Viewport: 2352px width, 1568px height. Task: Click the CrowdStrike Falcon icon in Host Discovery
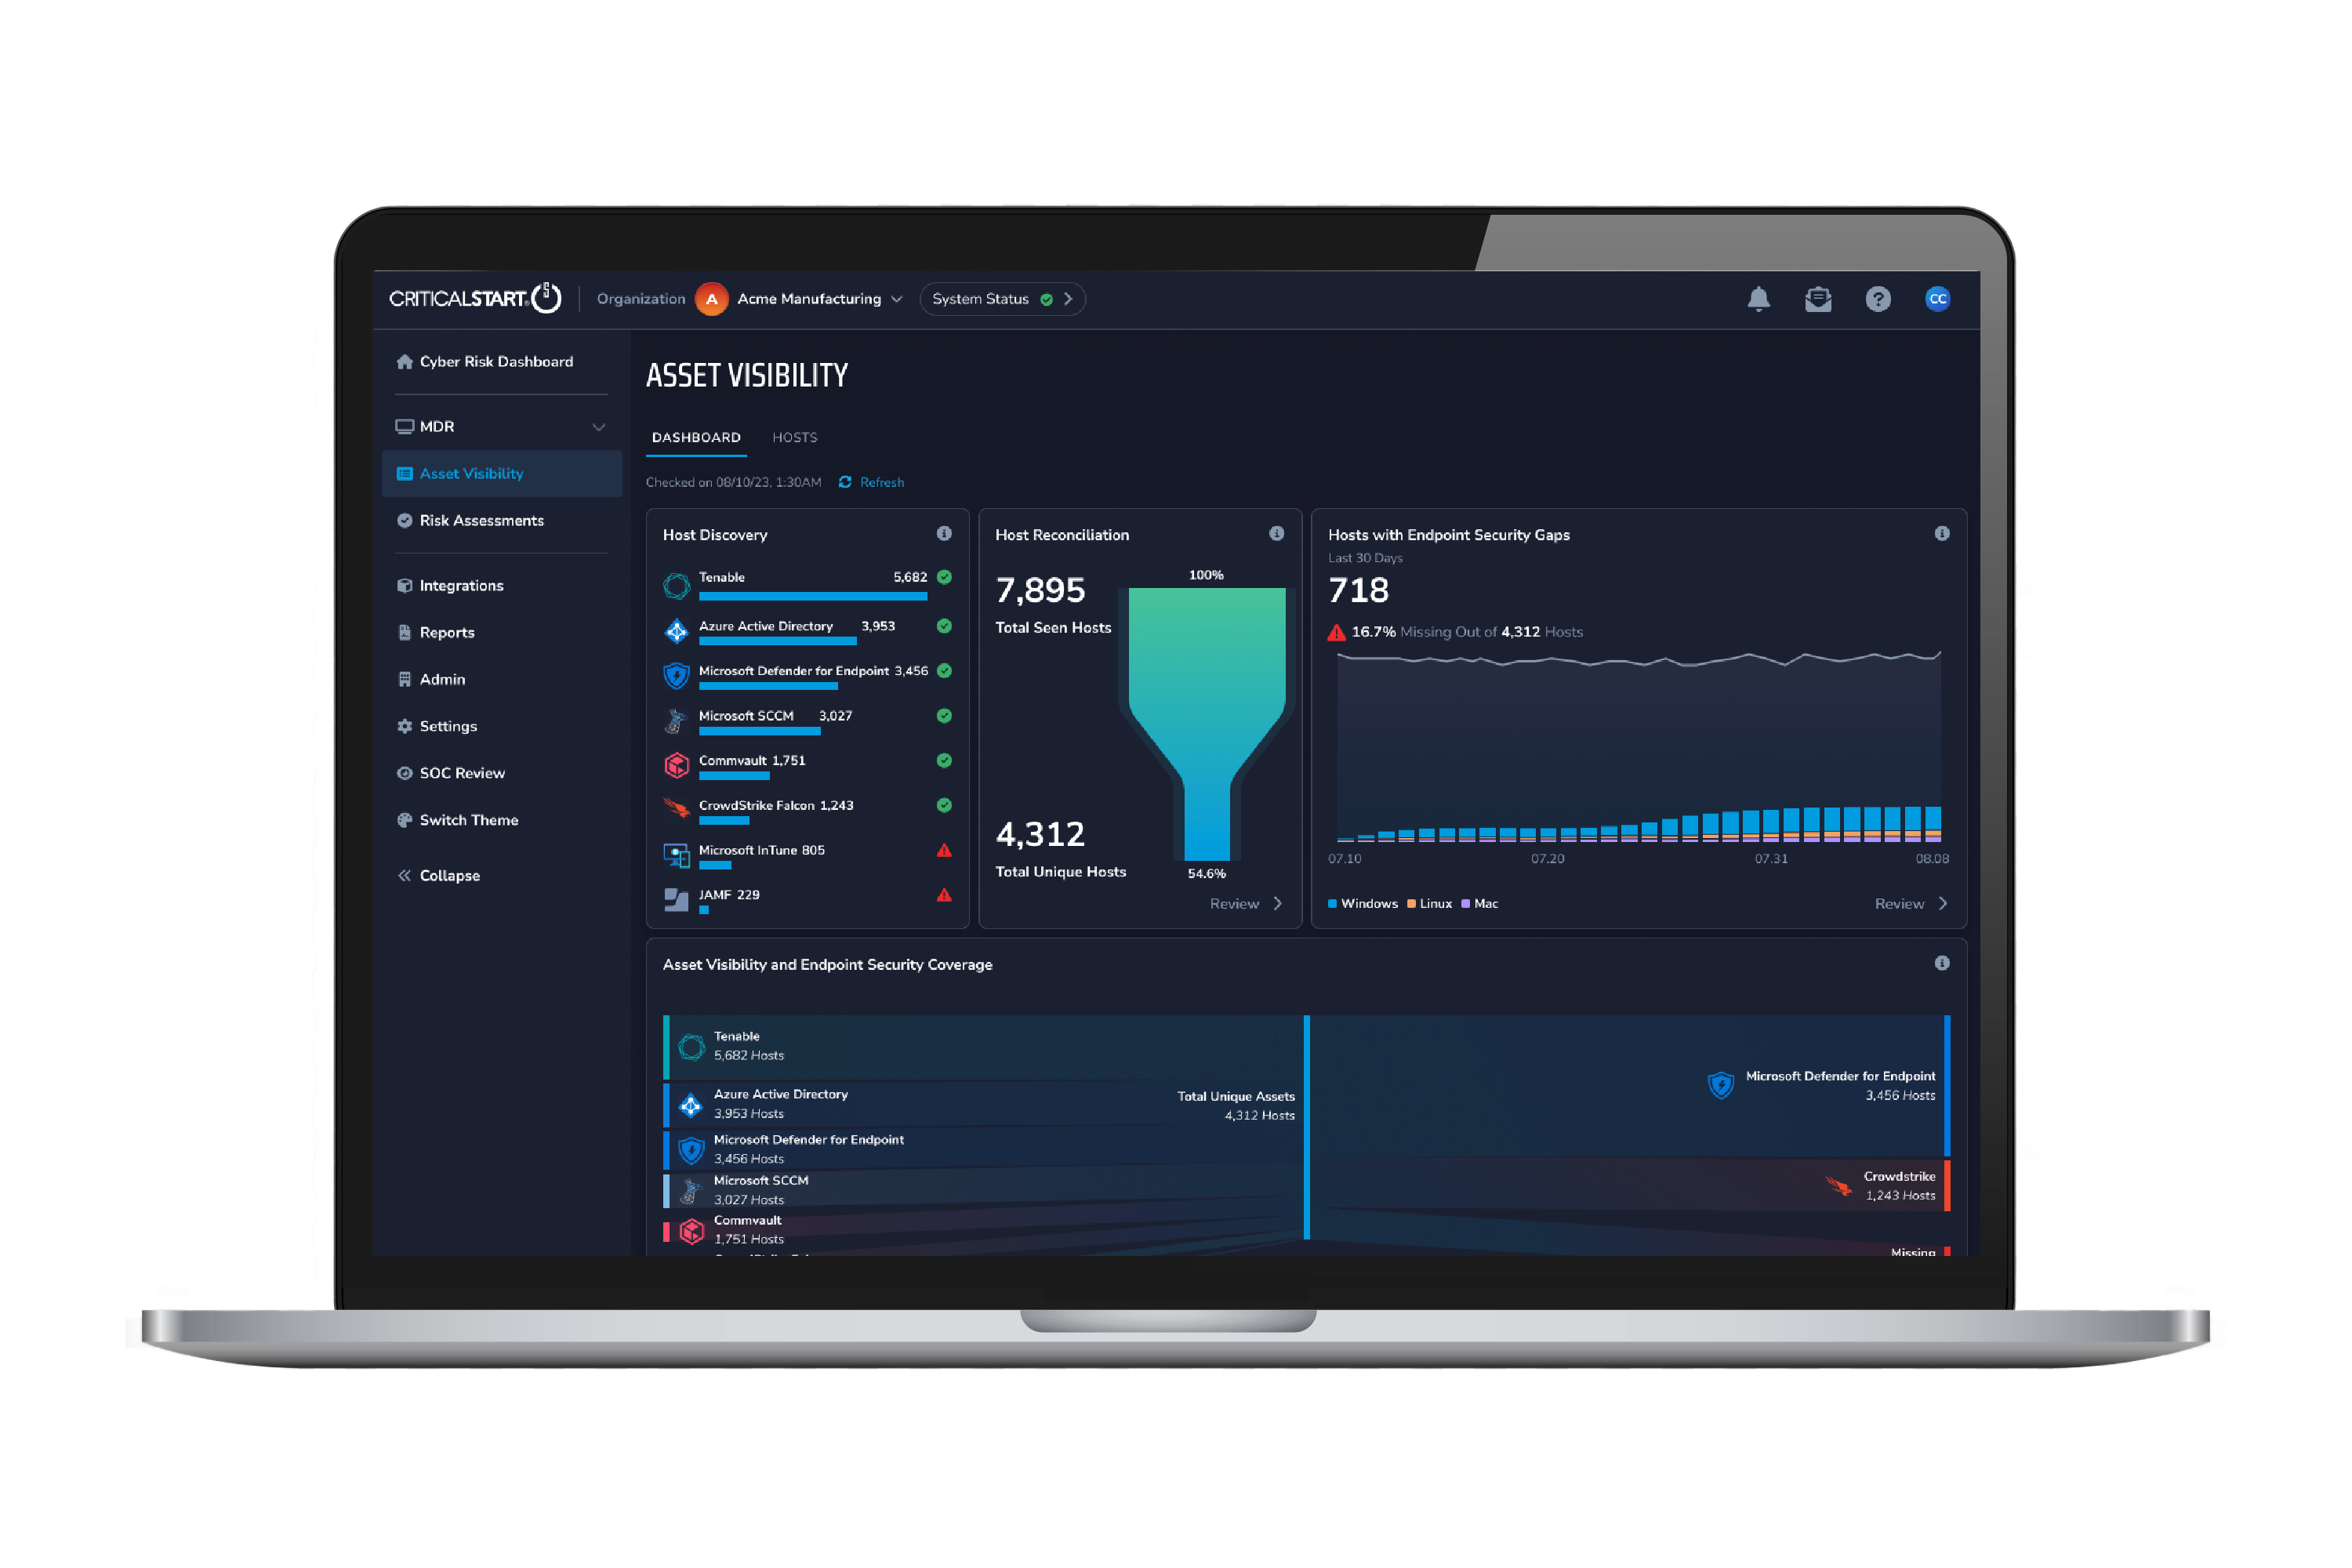click(x=677, y=808)
